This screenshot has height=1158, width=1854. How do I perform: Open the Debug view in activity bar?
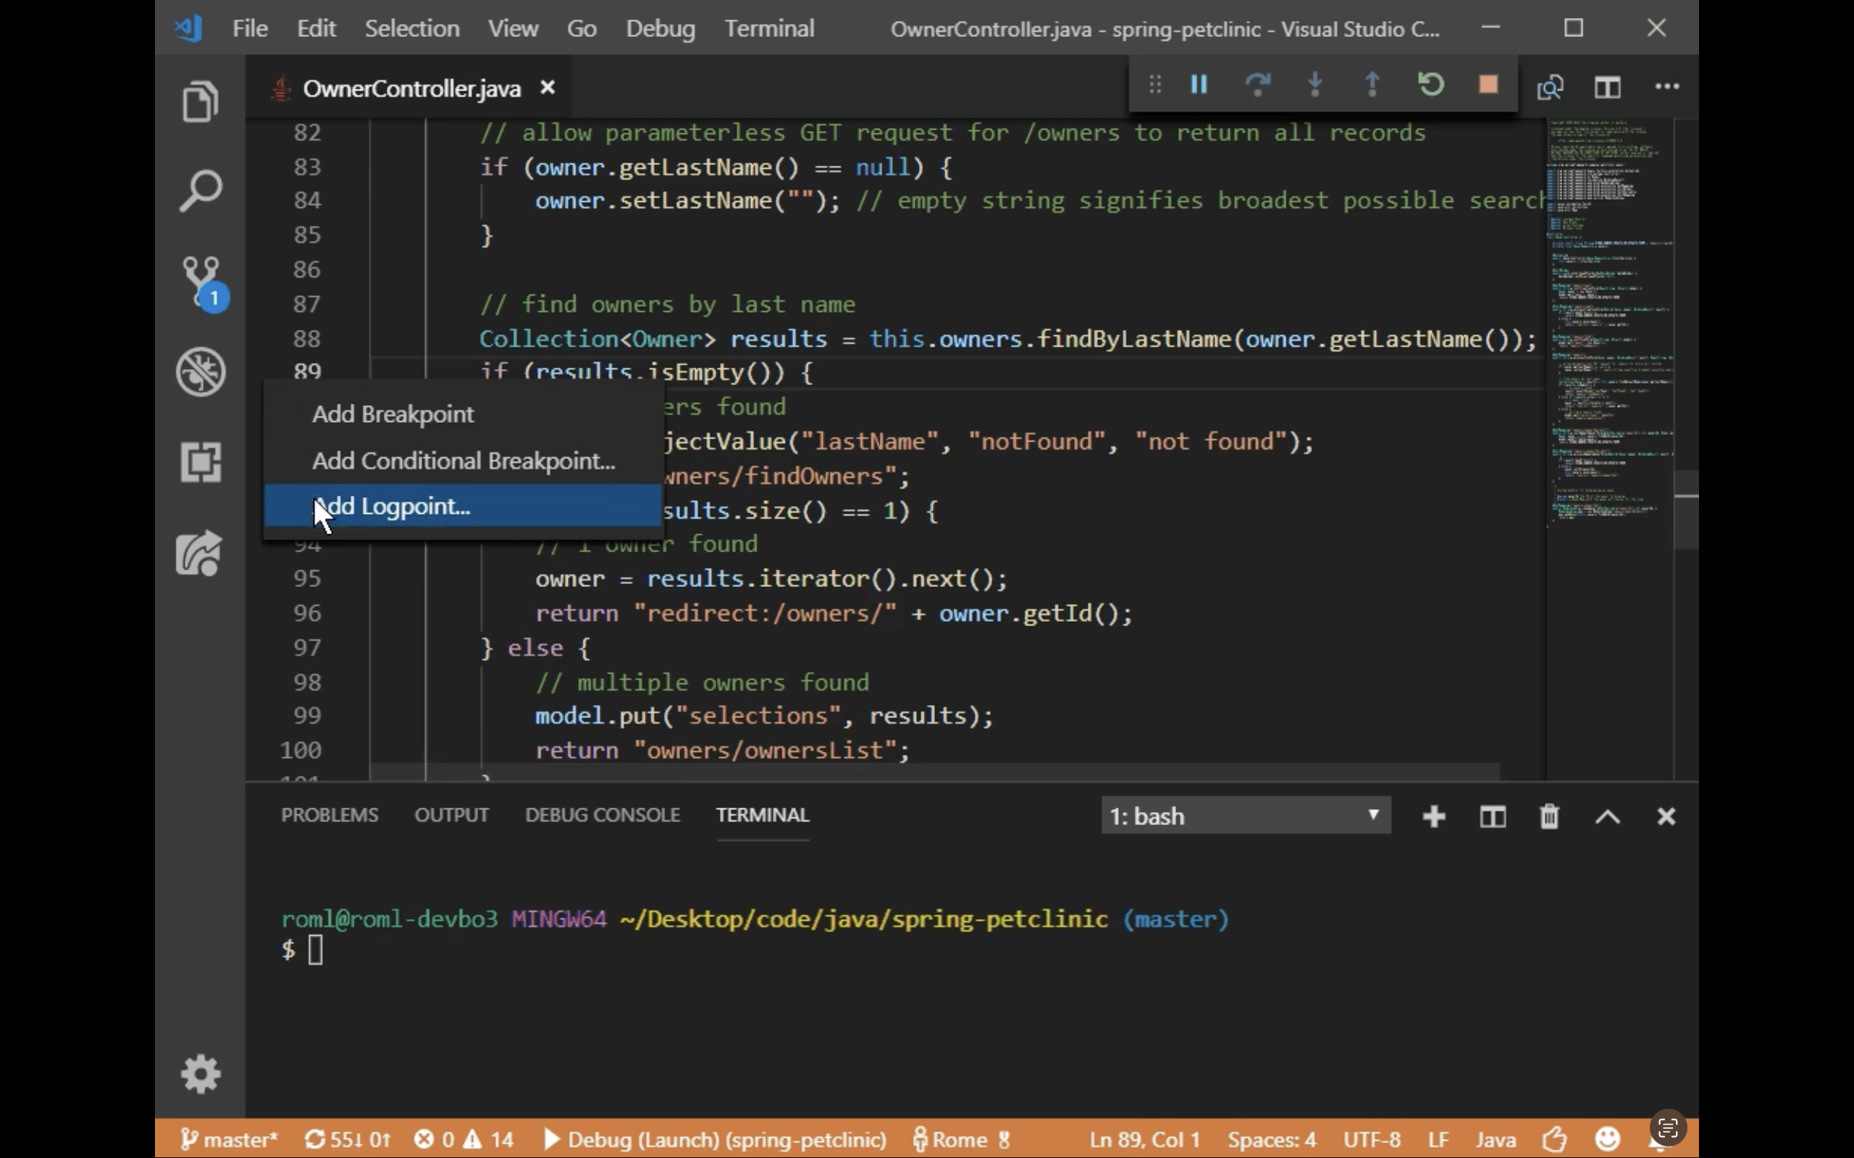click(201, 372)
